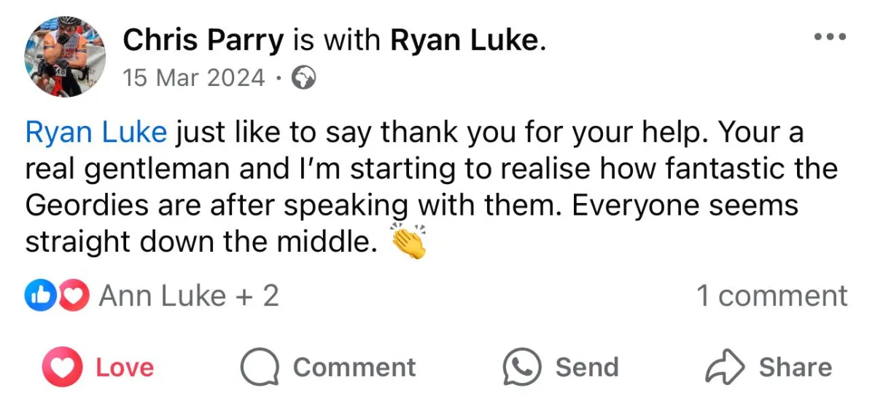The width and height of the screenshot is (875, 404).
Task: Click the blue thumbs-up reaction icon
Action: (39, 296)
